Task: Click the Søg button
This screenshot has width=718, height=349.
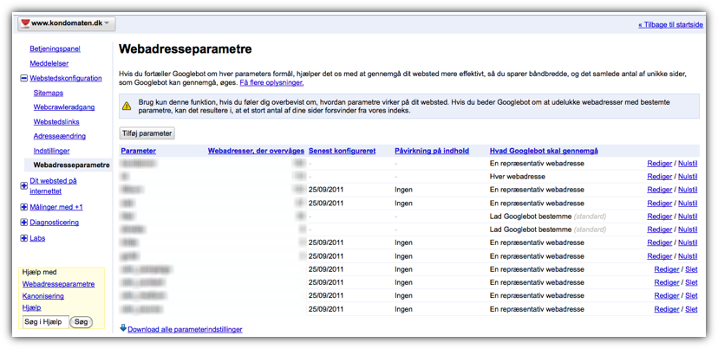Action: coord(81,322)
